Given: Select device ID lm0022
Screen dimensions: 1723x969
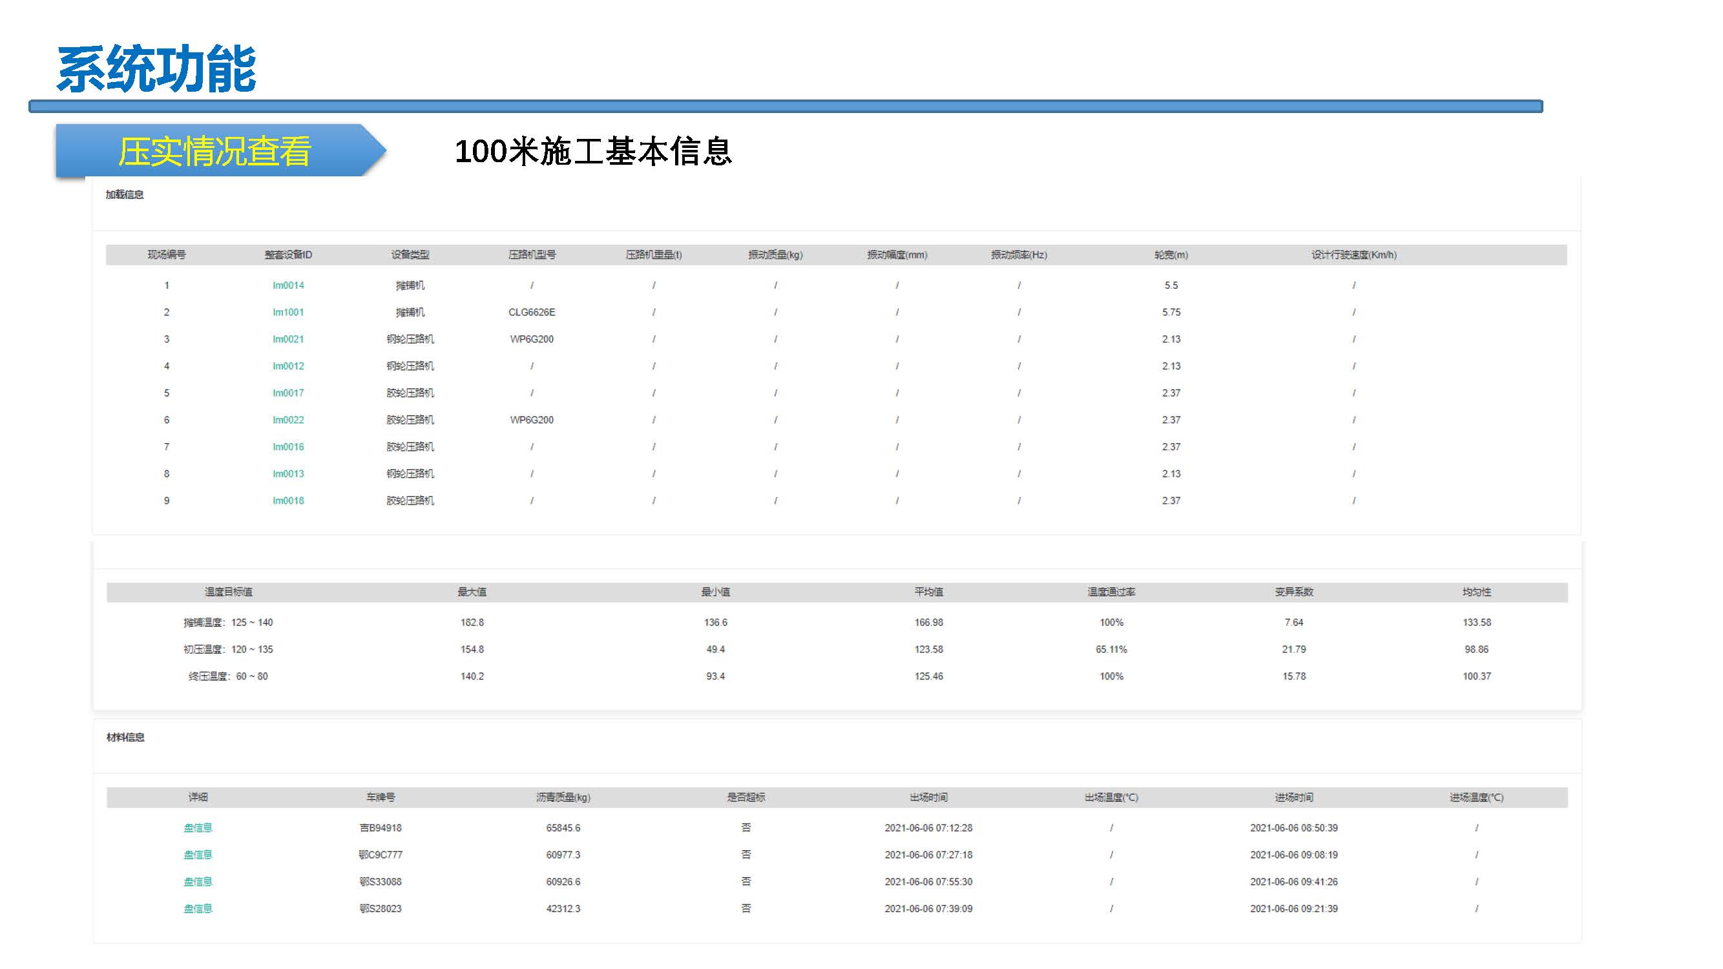Looking at the screenshot, I should (x=288, y=420).
